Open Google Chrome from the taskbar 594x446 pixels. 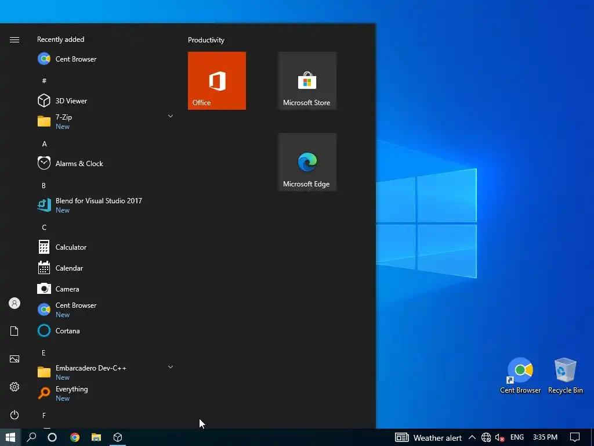75,437
